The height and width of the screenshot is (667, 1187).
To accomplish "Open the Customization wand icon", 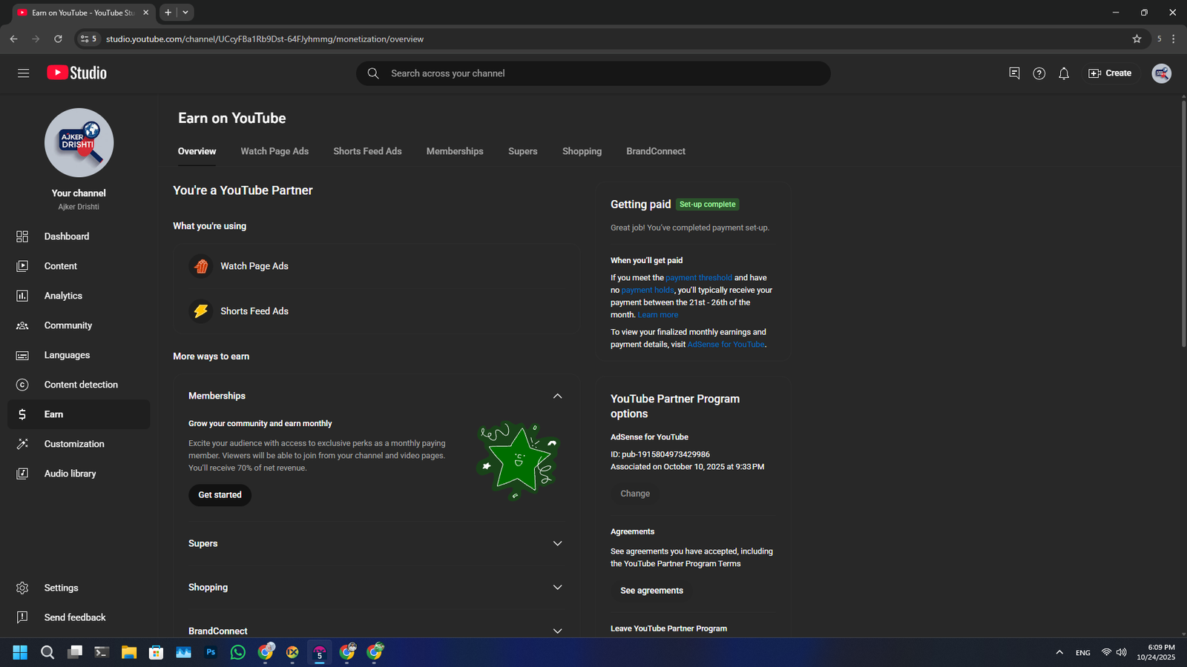I will pyautogui.click(x=22, y=444).
